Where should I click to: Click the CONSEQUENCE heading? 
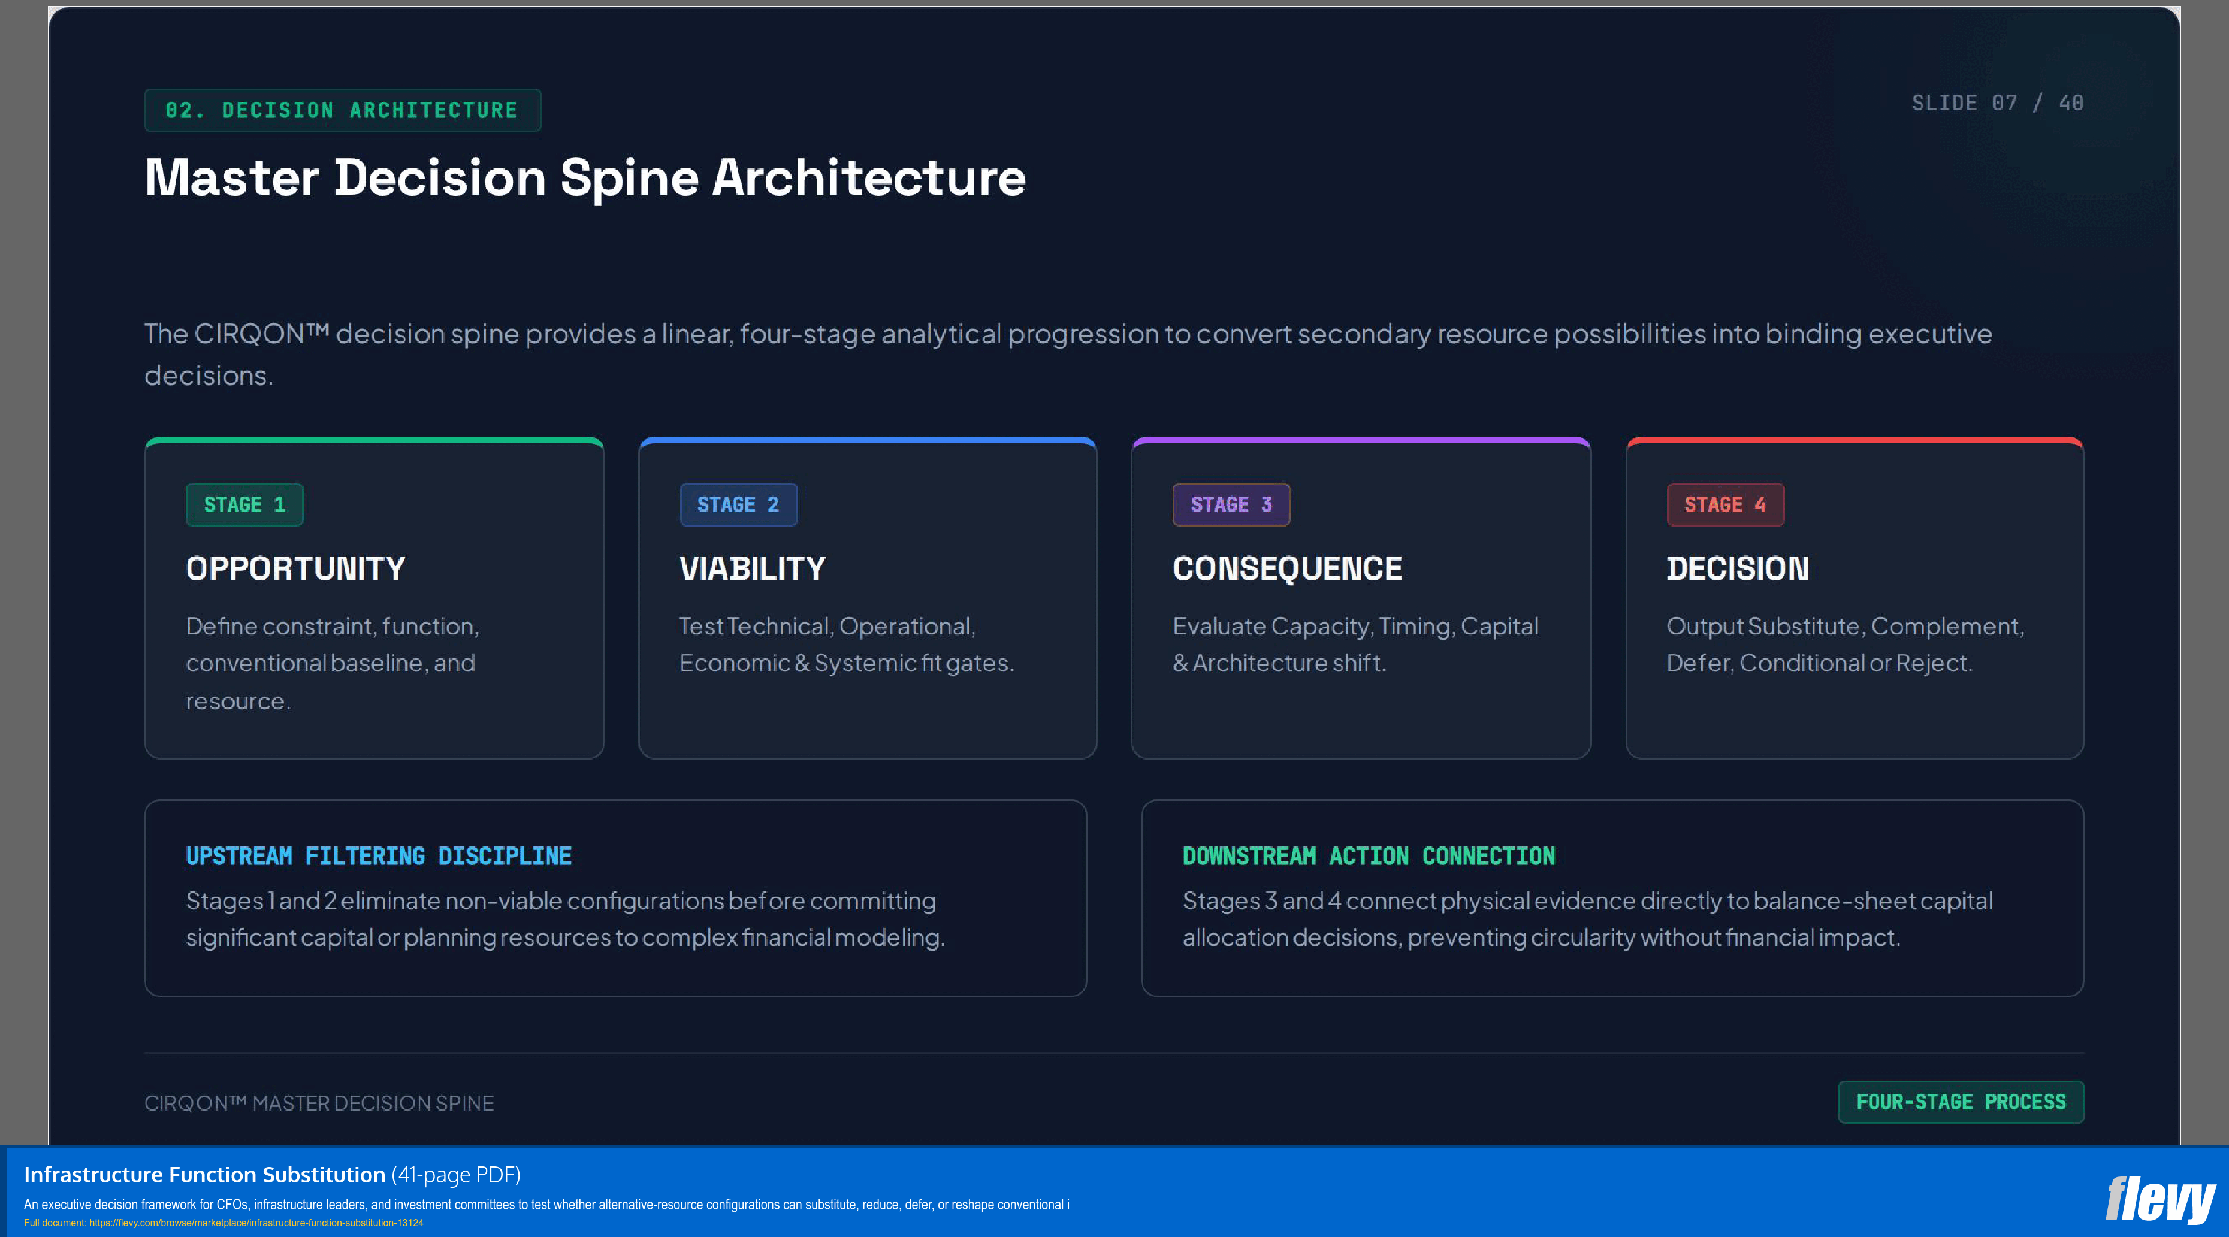pos(1288,568)
